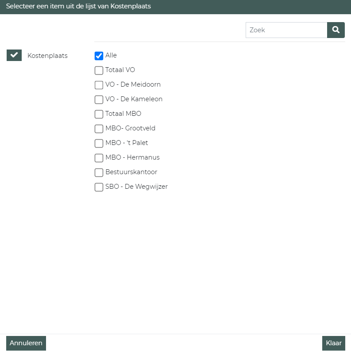Select the MBO - Hermanus checkbox
Image resolution: width=351 pixels, height=351 pixels.
(x=99, y=158)
